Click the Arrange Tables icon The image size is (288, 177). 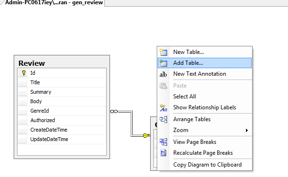click(163, 119)
